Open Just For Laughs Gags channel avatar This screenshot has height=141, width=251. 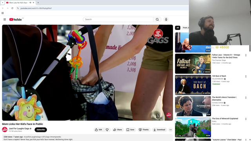[5, 130]
